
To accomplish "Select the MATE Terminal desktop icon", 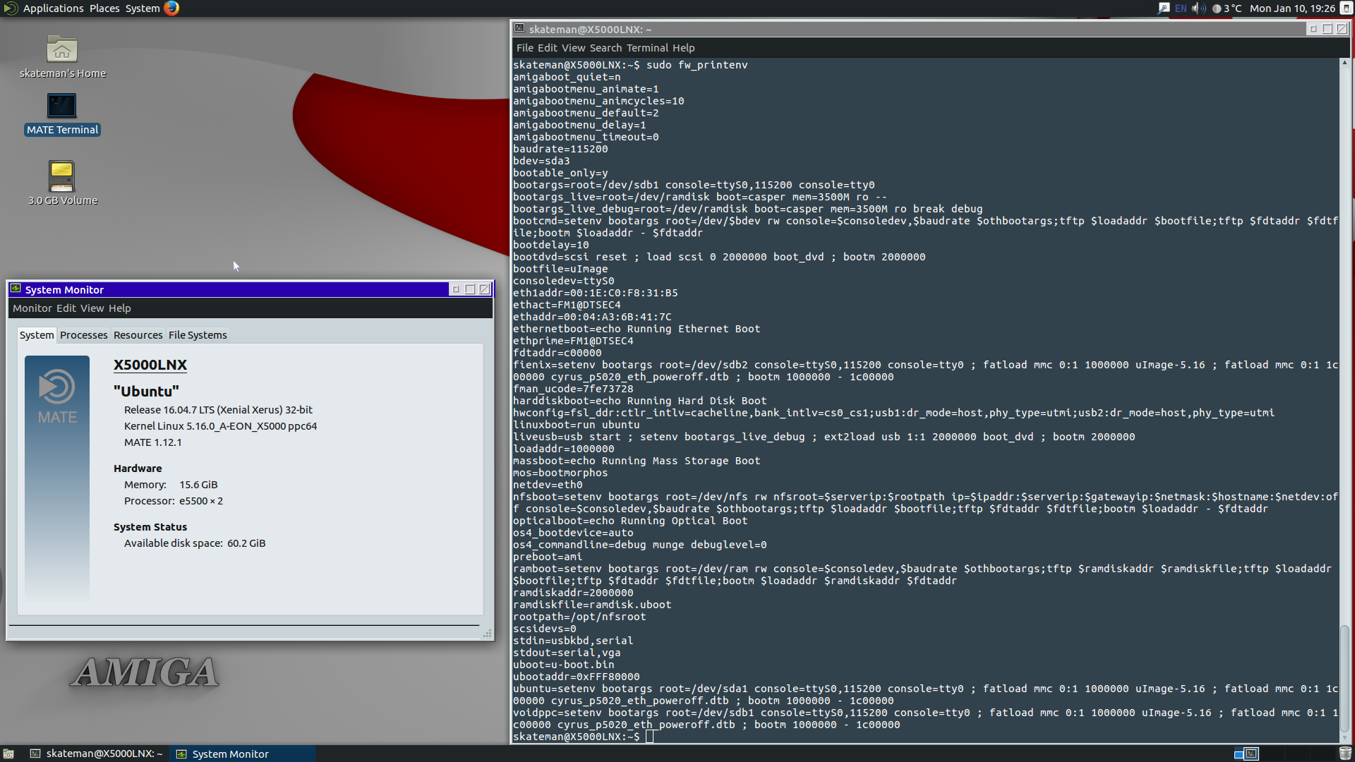I will click(x=62, y=106).
